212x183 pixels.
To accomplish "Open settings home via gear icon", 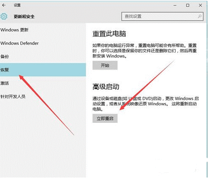I will [4, 16].
